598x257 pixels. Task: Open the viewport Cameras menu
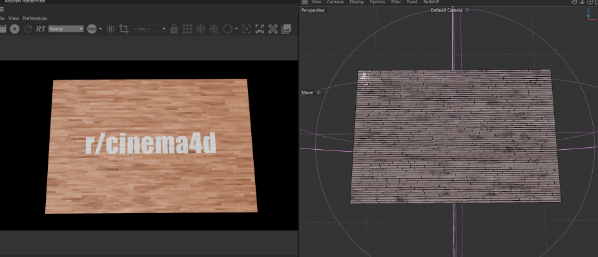click(x=335, y=2)
